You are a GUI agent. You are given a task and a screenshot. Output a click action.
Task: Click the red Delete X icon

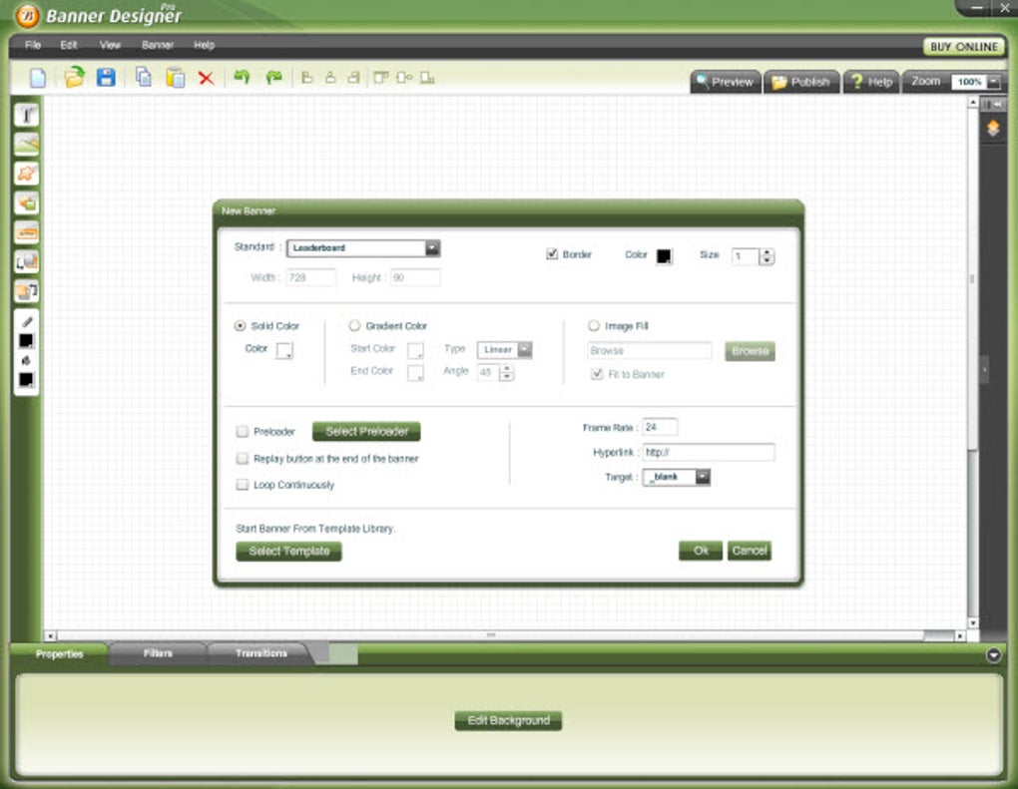pos(206,79)
